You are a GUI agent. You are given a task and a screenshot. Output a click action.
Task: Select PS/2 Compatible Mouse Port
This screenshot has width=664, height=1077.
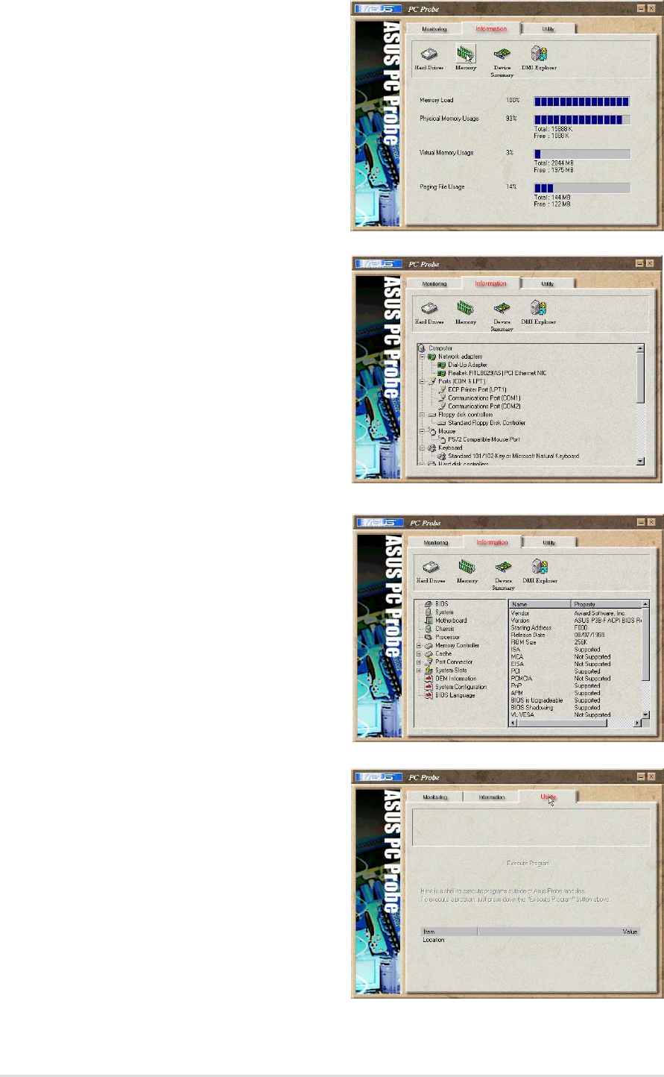coord(478,439)
